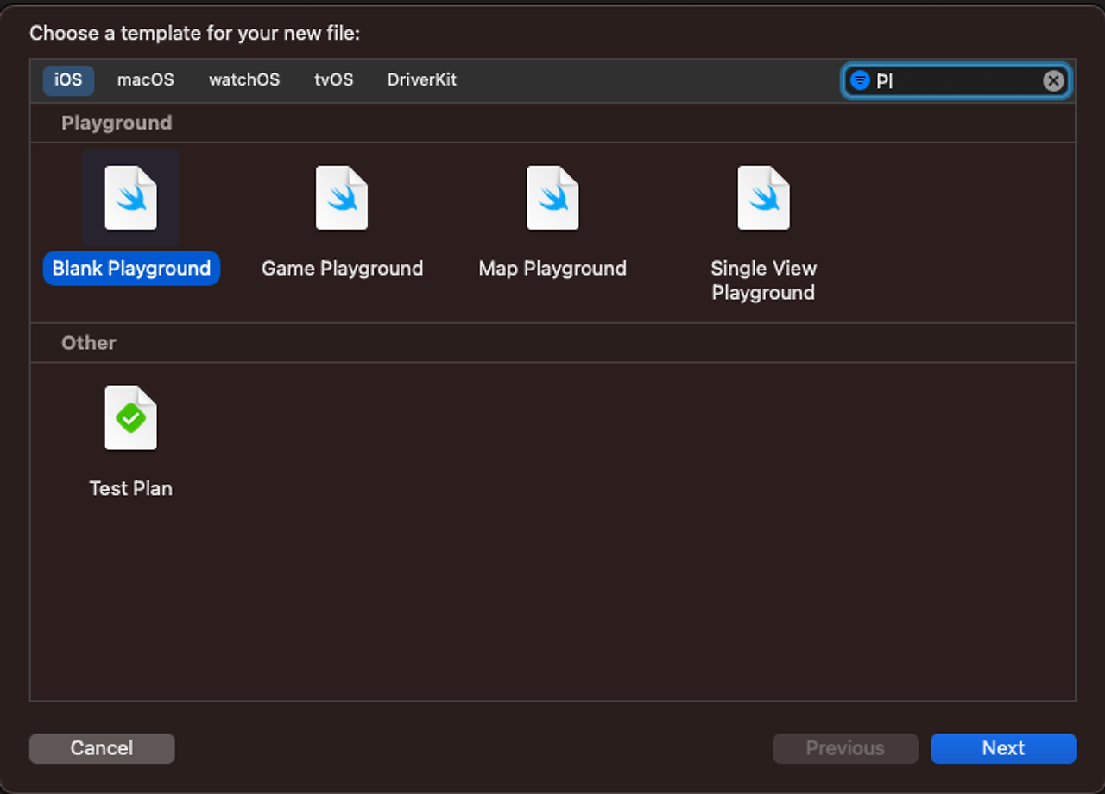Click the Map Playground label
Screen dimensions: 1105x794
[x=552, y=268]
